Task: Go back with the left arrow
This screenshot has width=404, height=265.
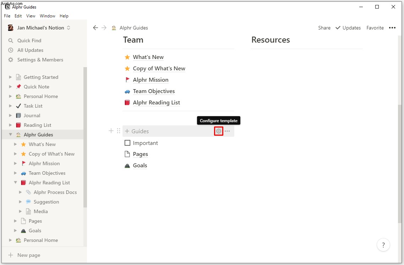Action: coord(95,28)
